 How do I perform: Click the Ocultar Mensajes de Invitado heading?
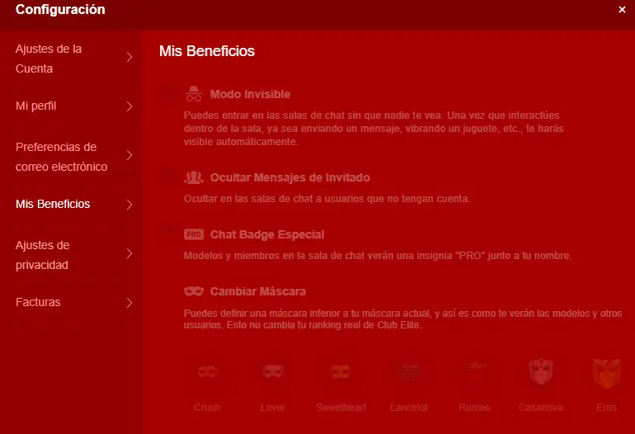coord(289,177)
